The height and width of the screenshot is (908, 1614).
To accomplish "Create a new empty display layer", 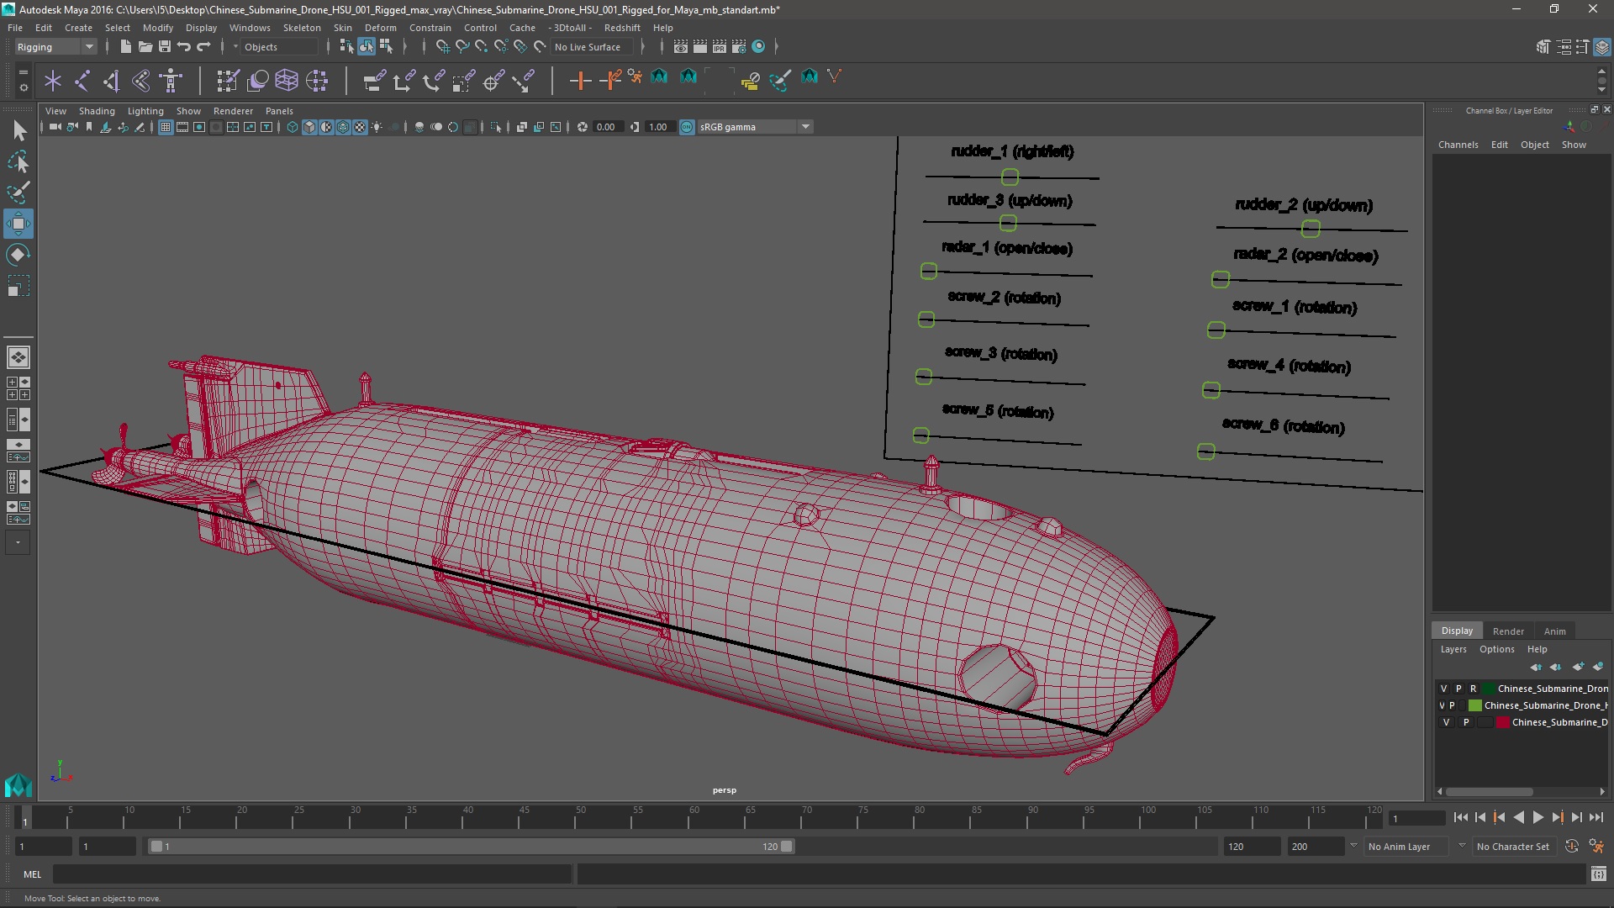I will (1578, 667).
